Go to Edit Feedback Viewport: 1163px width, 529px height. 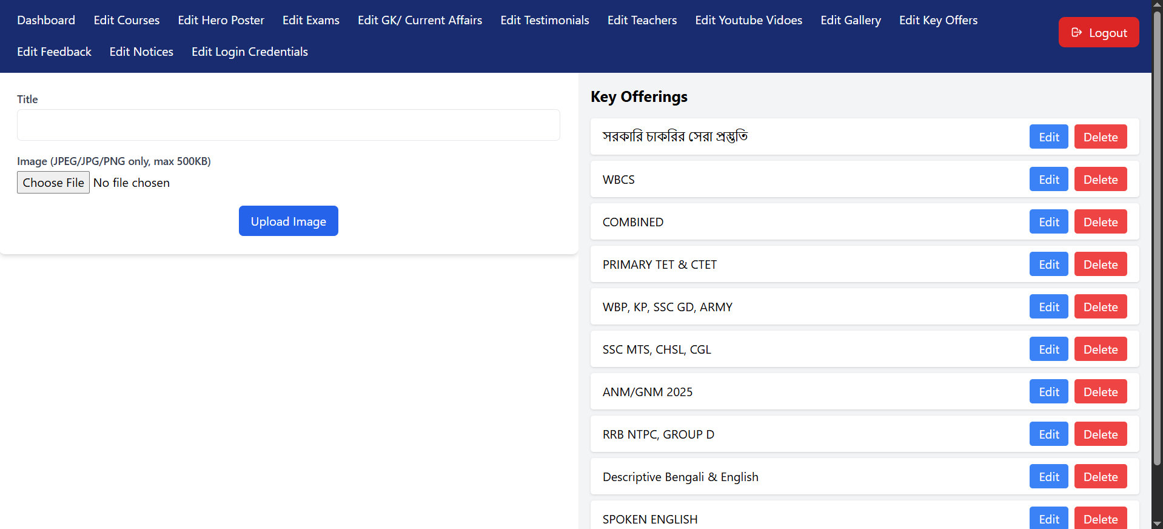click(54, 52)
